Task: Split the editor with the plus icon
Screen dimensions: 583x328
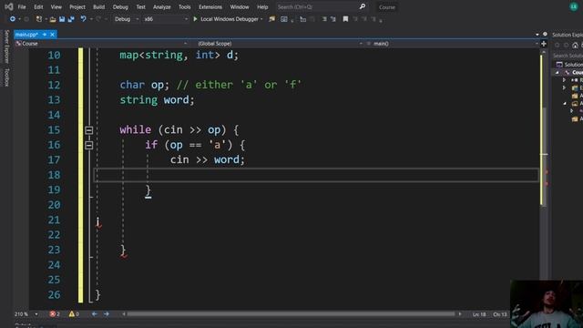Action: click(x=544, y=44)
